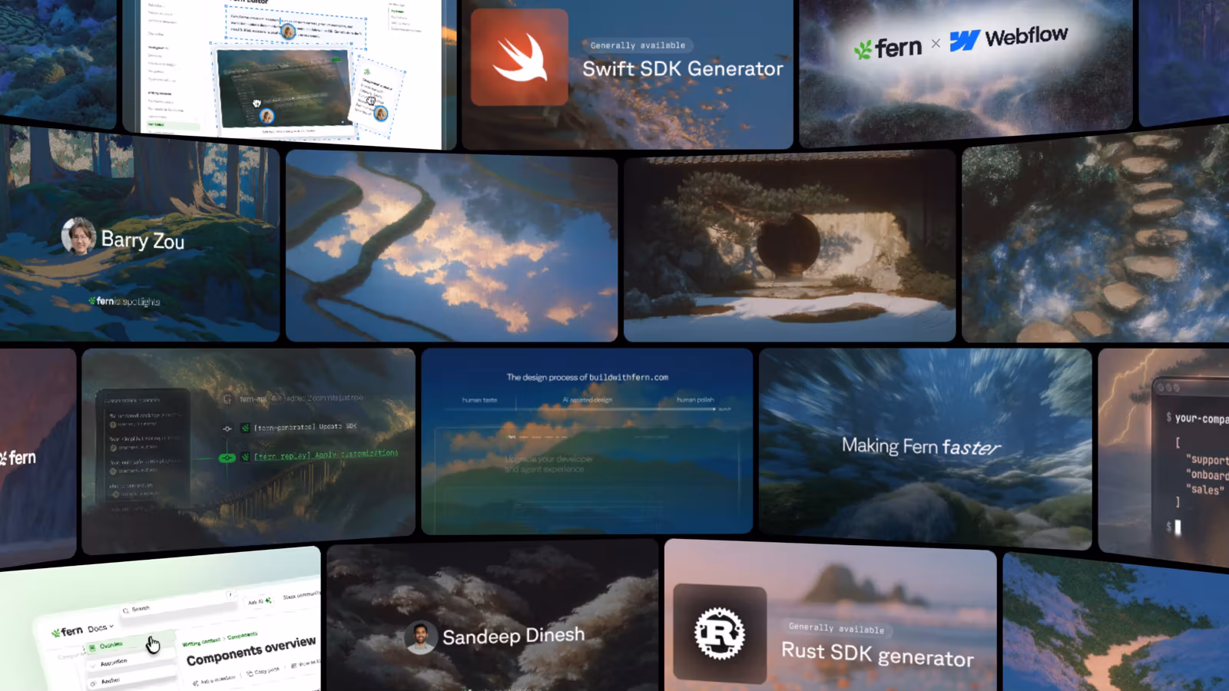The width and height of the screenshot is (1229, 691).
Task: Click the Generally available badge above Swift
Action: click(638, 45)
